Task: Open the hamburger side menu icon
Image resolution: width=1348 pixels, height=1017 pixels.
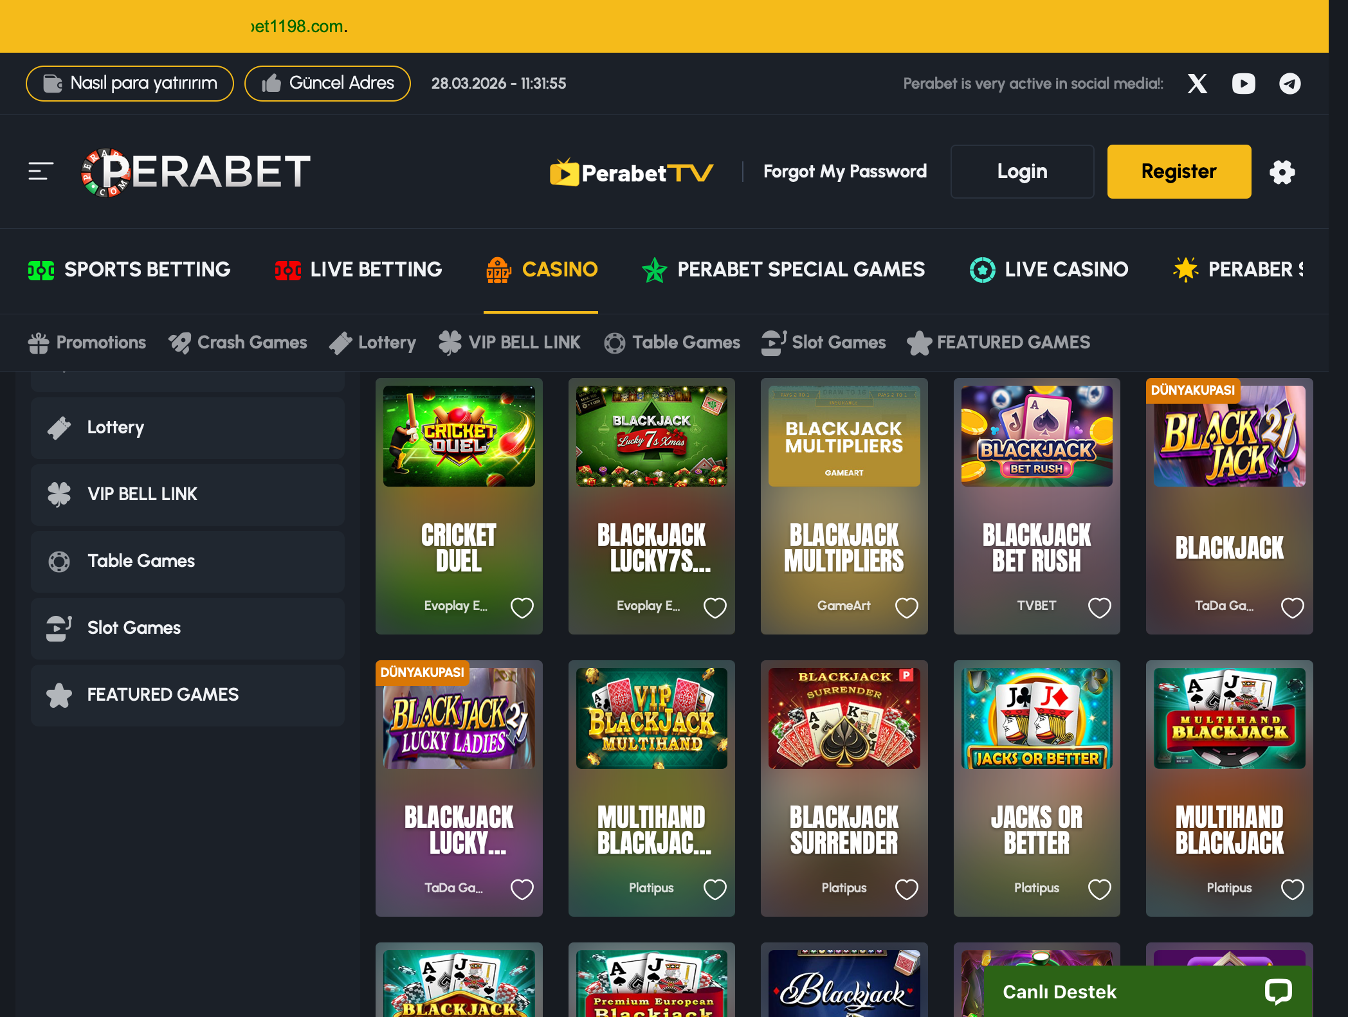Action: 41,171
